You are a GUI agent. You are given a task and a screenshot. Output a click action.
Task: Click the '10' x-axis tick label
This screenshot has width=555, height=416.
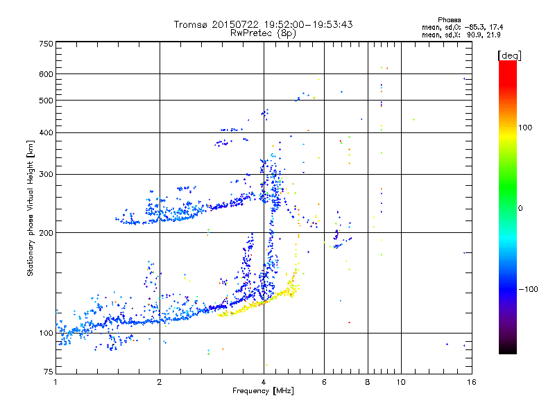[x=401, y=382]
